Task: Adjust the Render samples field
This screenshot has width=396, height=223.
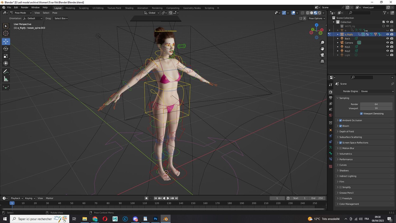Action: pyautogui.click(x=376, y=104)
